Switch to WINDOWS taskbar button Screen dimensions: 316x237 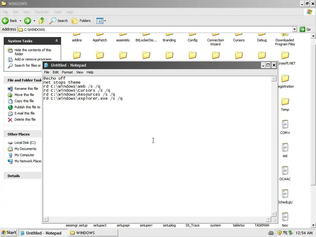[94, 233]
